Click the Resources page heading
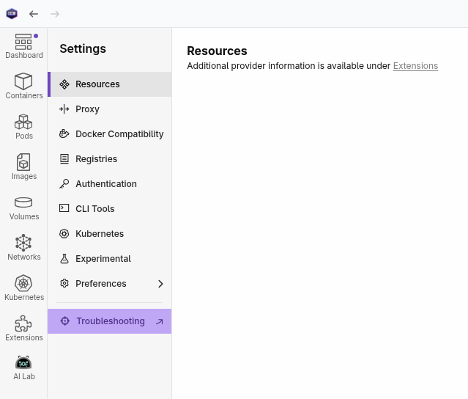The image size is (468, 399). [x=217, y=51]
